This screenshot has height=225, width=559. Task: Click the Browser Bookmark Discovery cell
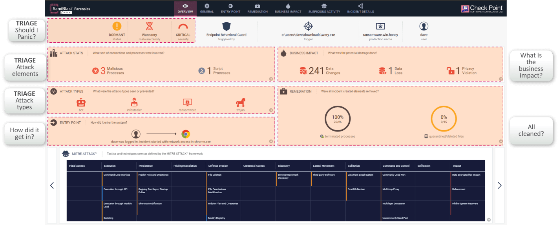pos(293,179)
